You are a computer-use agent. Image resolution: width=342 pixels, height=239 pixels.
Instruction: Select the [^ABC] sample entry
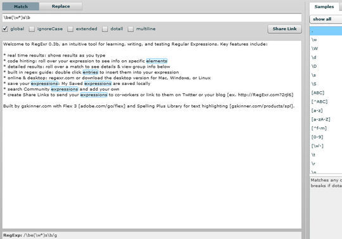[x=326, y=101]
